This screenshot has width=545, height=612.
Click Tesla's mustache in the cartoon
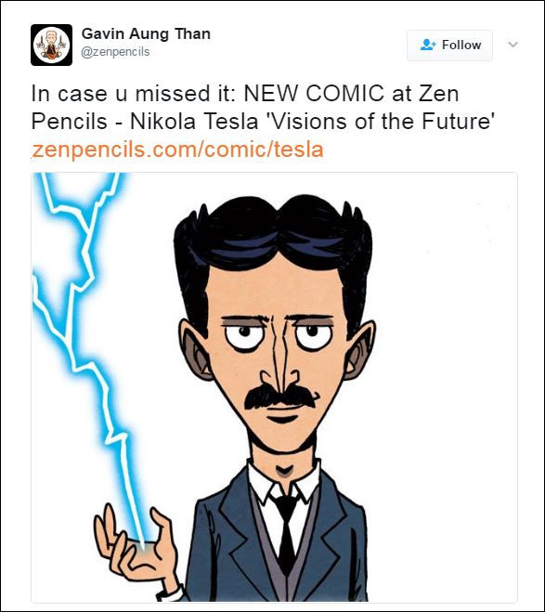[x=279, y=397]
